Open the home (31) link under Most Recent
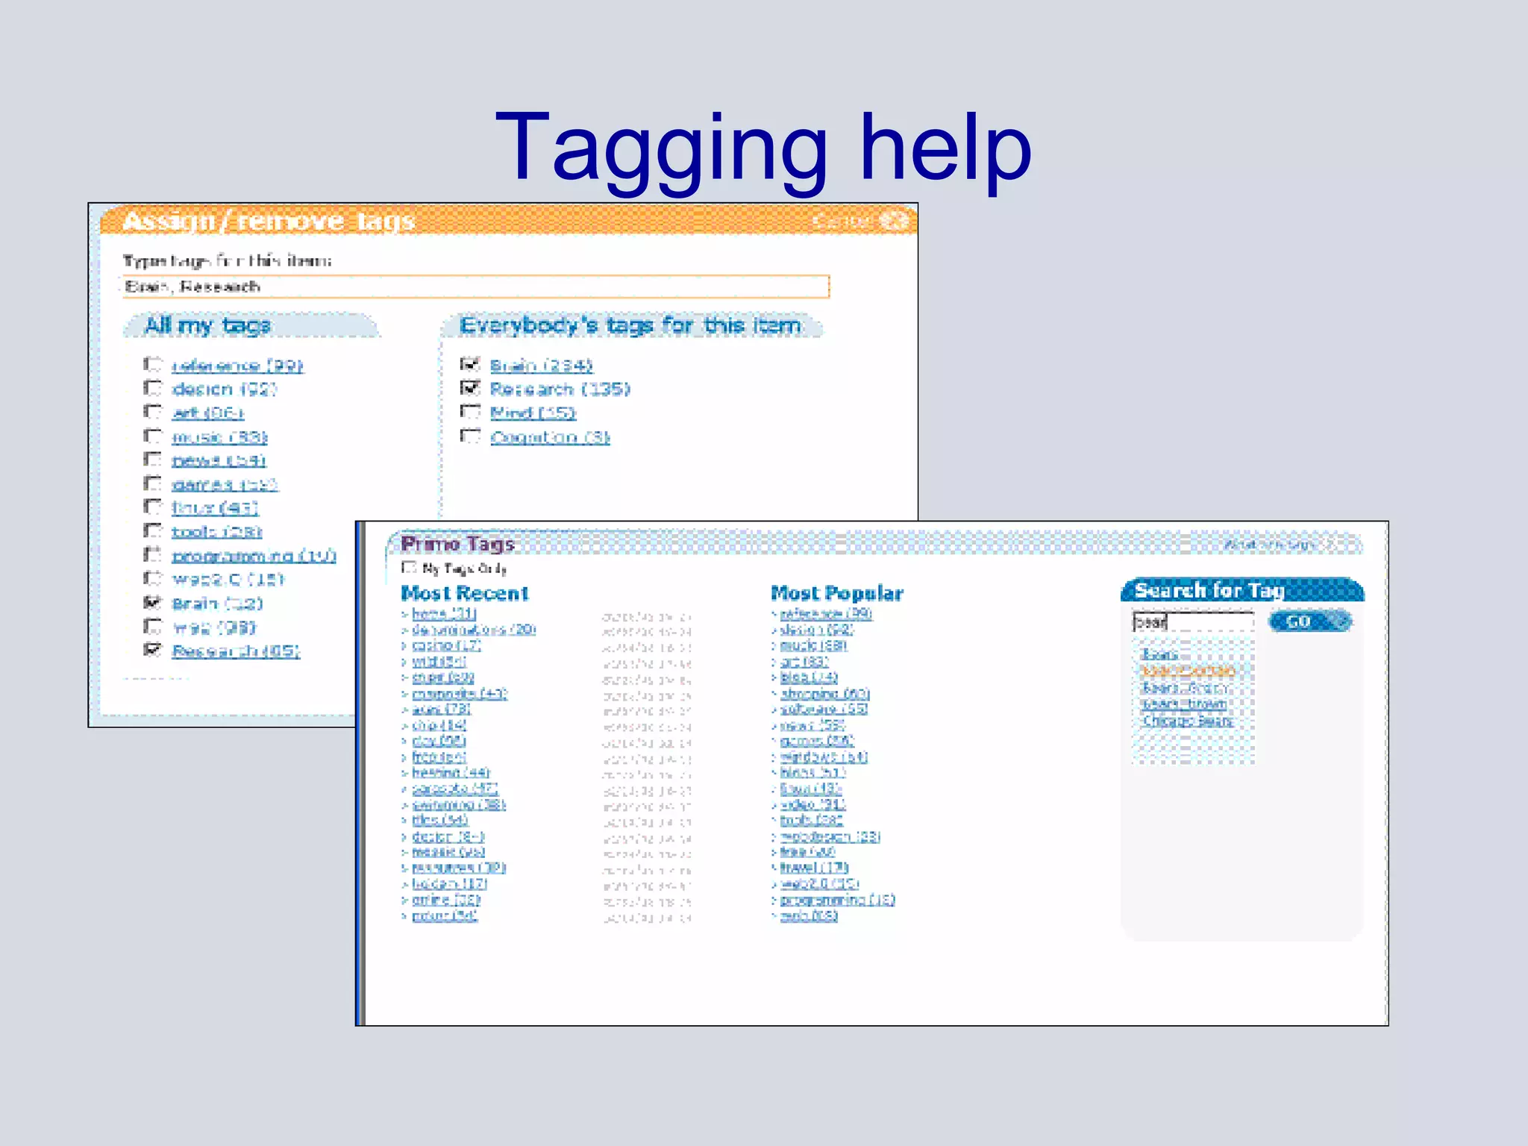The image size is (1528, 1146). tap(444, 613)
